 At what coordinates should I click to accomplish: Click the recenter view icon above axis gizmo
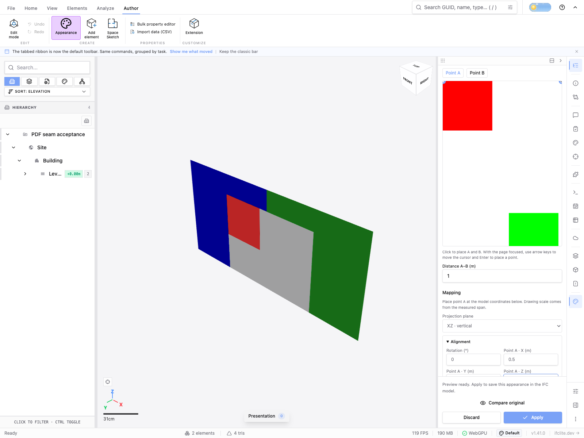click(x=108, y=382)
